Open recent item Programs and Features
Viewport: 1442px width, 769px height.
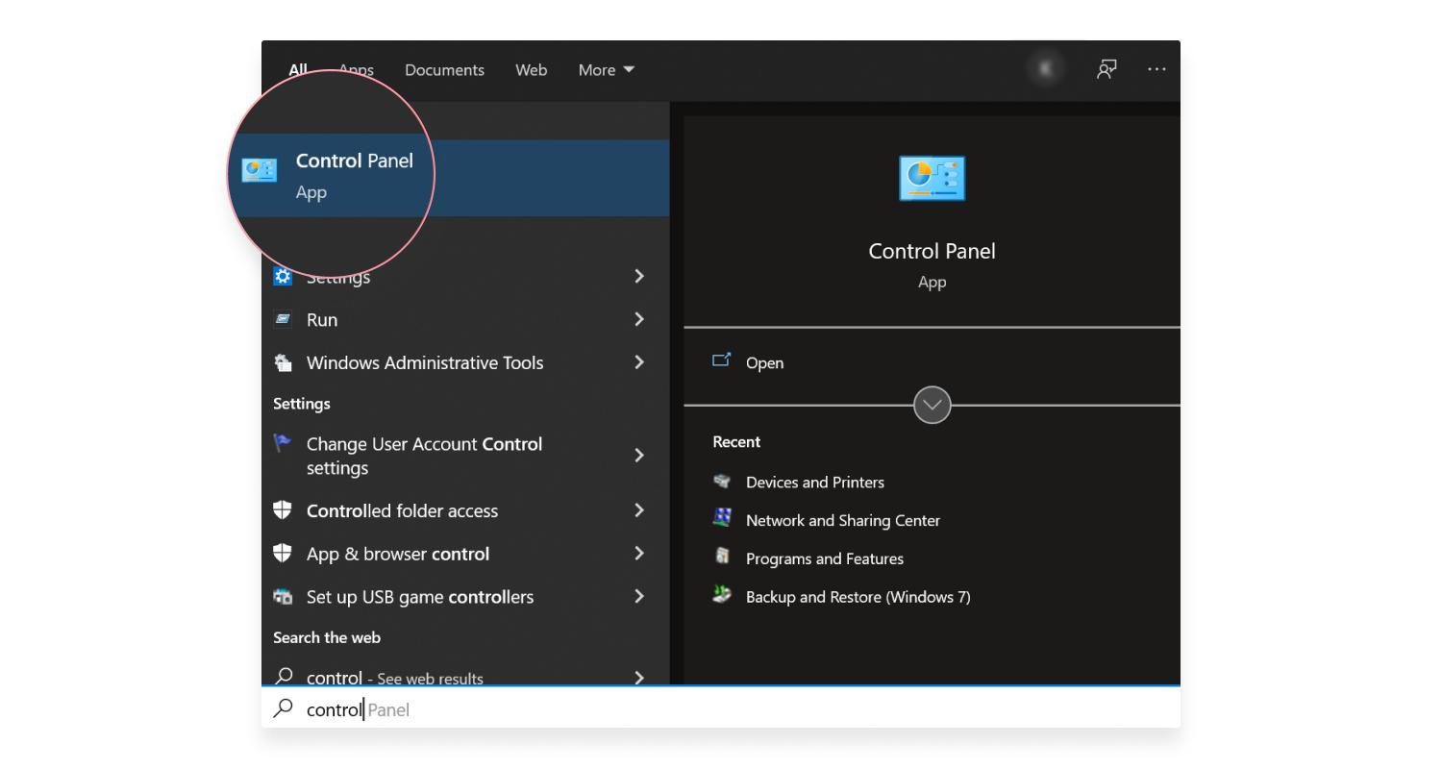coord(825,558)
